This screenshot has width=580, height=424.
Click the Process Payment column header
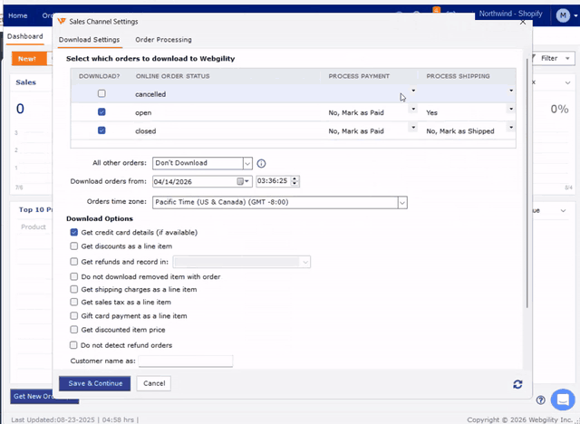359,76
